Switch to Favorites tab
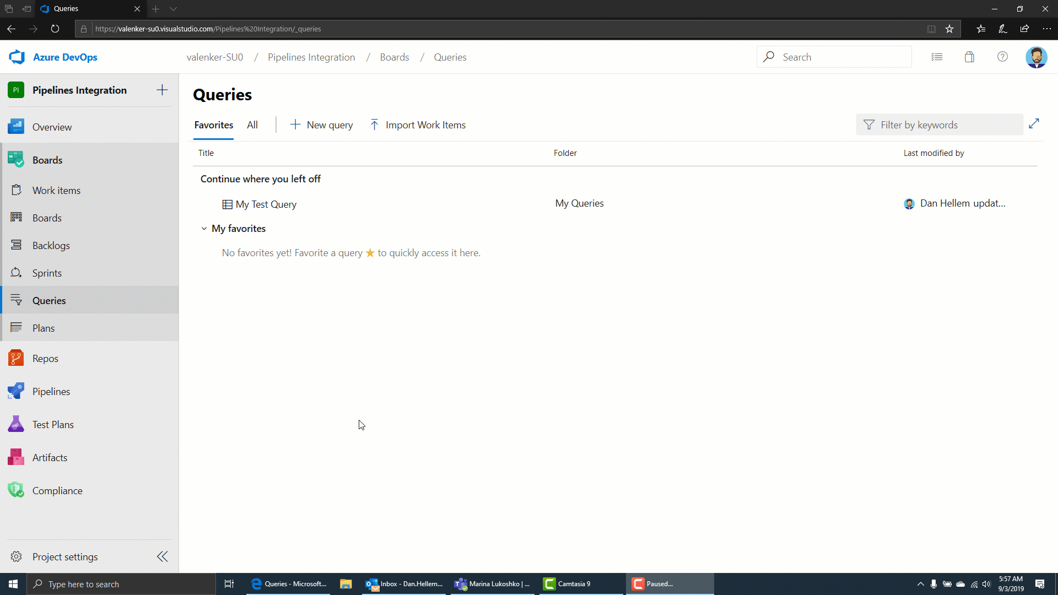This screenshot has width=1058, height=595. 214,125
